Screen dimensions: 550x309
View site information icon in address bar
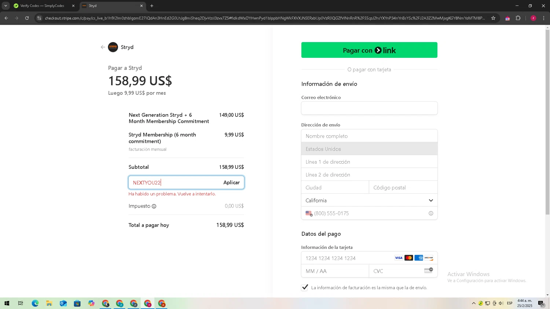[x=39, y=18]
